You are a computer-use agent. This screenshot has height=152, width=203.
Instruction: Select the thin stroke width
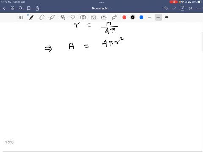click(x=150, y=17)
